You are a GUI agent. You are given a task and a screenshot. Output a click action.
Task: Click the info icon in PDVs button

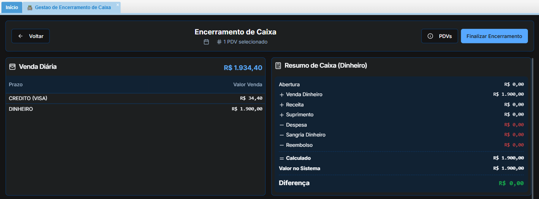431,36
